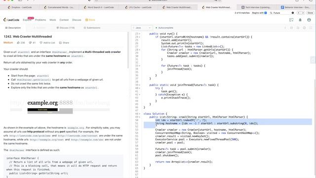
Task: Switch to the Solution tab
Action: (x=39, y=28)
